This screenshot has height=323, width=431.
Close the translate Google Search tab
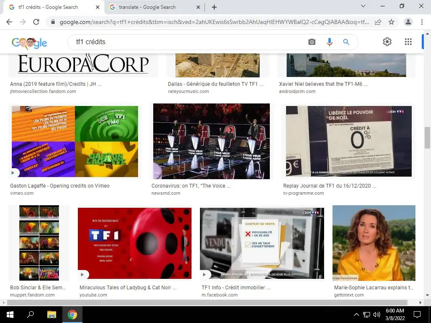(198, 8)
